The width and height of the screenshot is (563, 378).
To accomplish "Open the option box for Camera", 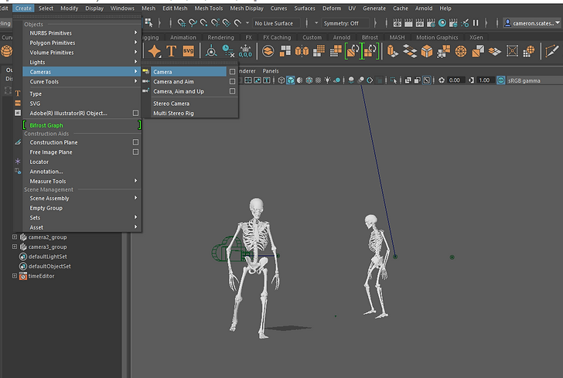I will coord(232,72).
